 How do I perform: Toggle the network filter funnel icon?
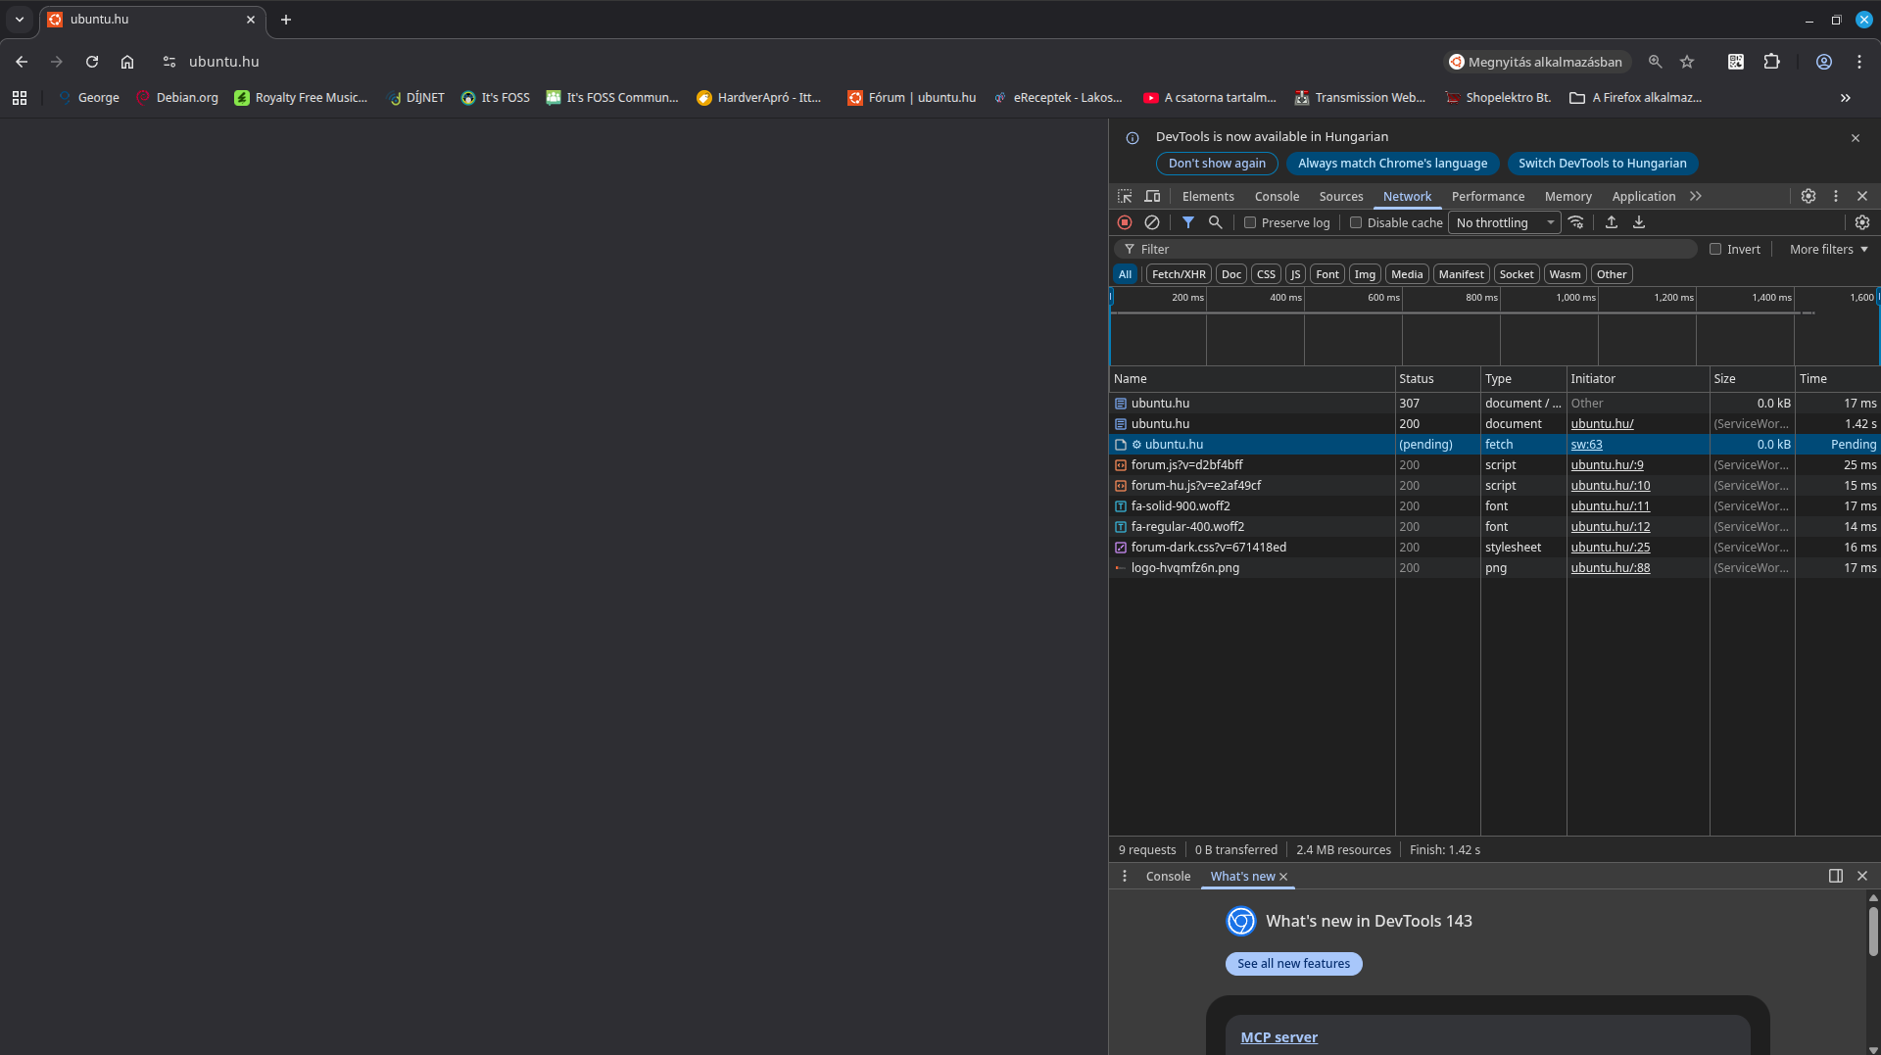[1187, 222]
